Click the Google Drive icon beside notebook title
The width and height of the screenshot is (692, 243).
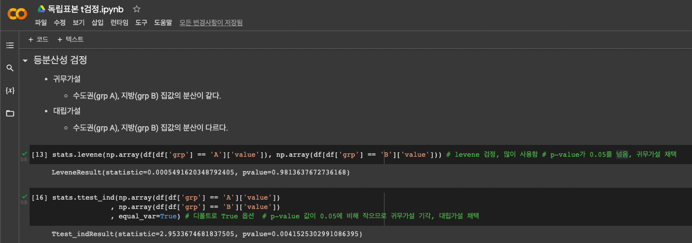pos(42,9)
